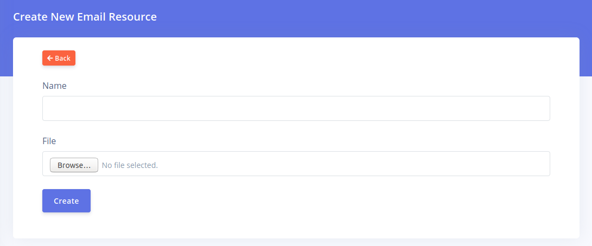Click the blank space right of "No file selected."
The image size is (592, 246).
[x=353, y=164]
